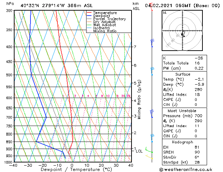Click the Most Unstable Lifted Index value 11
The width and height of the screenshot is (223, 172).
(x=197, y=126)
